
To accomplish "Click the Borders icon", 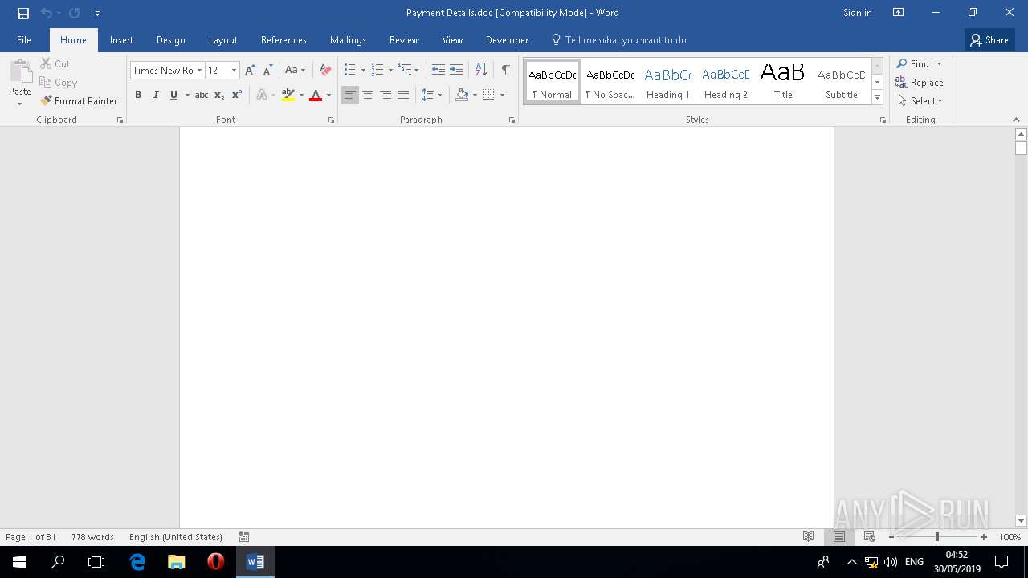I will (x=488, y=95).
